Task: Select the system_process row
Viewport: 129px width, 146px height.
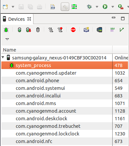Action: 65,65
